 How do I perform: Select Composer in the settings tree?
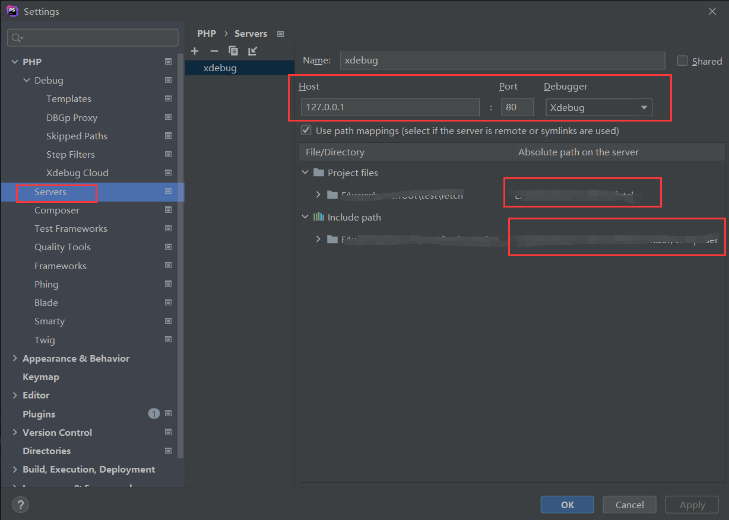(x=57, y=210)
